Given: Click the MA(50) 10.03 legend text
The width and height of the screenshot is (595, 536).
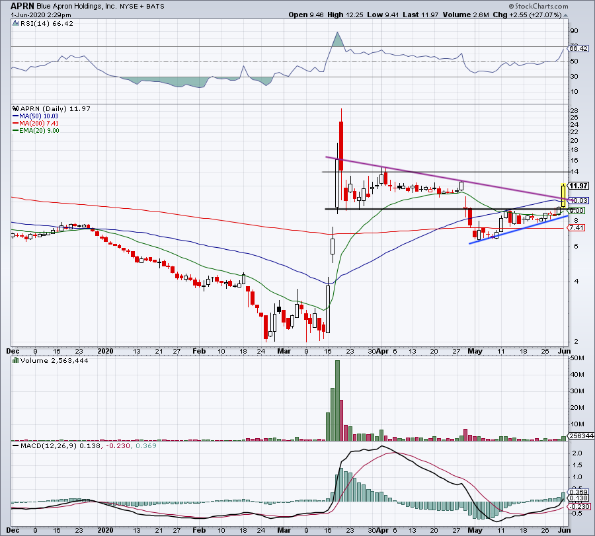Looking at the screenshot, I should 39,116.
